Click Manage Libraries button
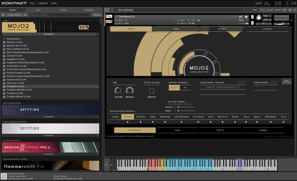297x181 pixels. coord(14,15)
